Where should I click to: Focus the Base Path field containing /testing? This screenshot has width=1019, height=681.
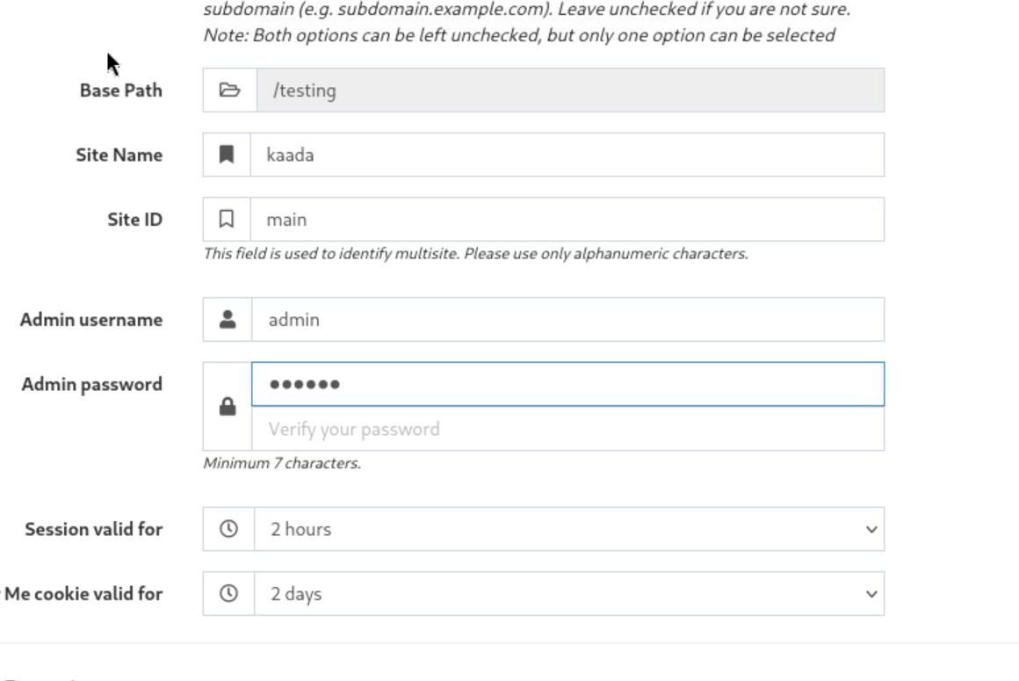pyautogui.click(x=569, y=91)
